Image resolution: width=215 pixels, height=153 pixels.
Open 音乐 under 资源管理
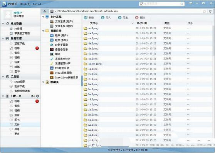pyautogui.click(x=15, y=53)
